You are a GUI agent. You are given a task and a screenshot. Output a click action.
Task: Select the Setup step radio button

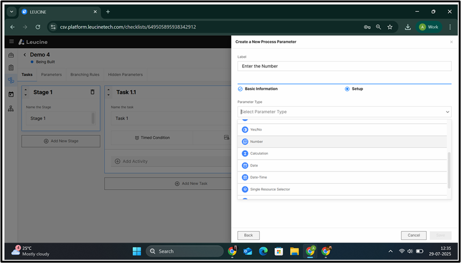coord(347,89)
